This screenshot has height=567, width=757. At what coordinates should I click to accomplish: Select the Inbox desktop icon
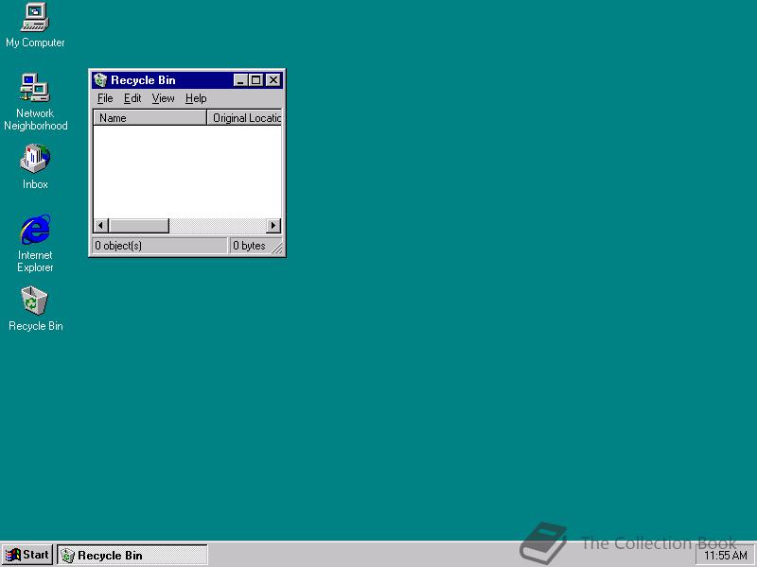pyautogui.click(x=35, y=166)
